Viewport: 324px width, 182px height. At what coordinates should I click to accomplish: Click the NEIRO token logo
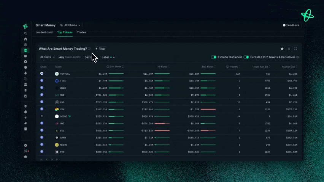(x=57, y=145)
